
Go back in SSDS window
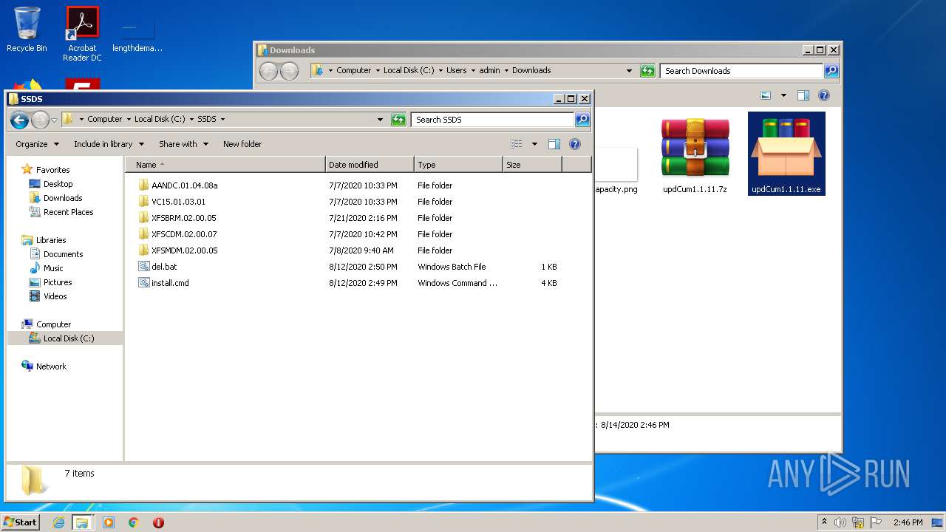(x=20, y=120)
